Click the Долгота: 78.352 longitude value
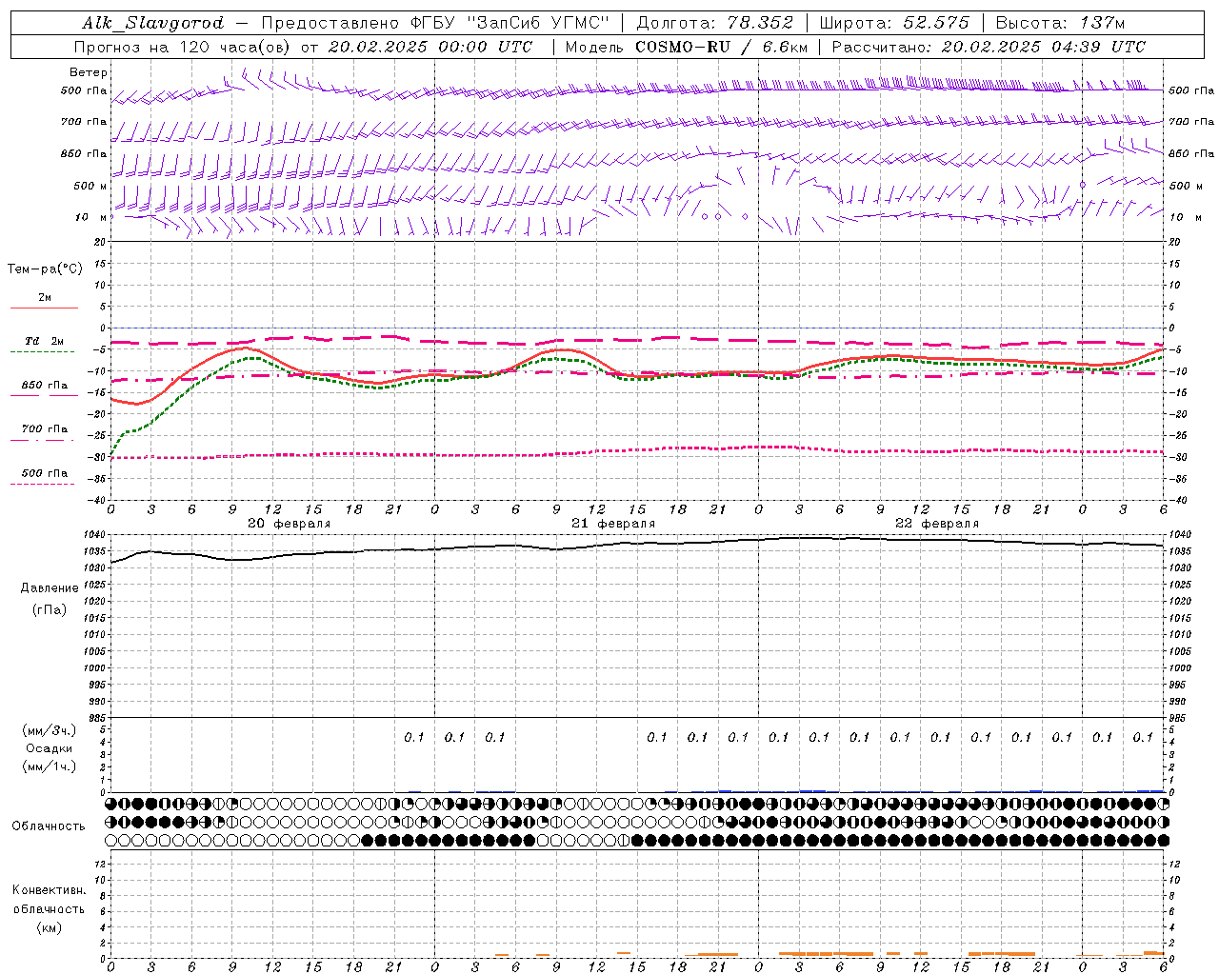 (x=714, y=24)
